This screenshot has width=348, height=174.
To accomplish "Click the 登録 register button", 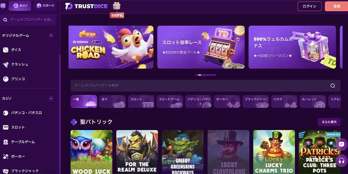I will 337,6.
